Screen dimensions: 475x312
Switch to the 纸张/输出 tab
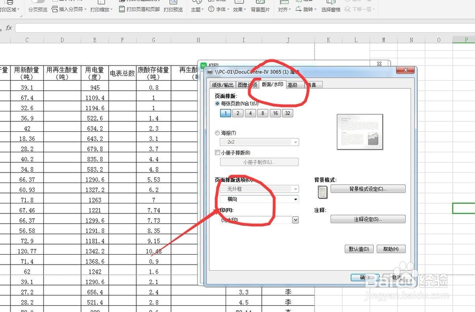(223, 85)
